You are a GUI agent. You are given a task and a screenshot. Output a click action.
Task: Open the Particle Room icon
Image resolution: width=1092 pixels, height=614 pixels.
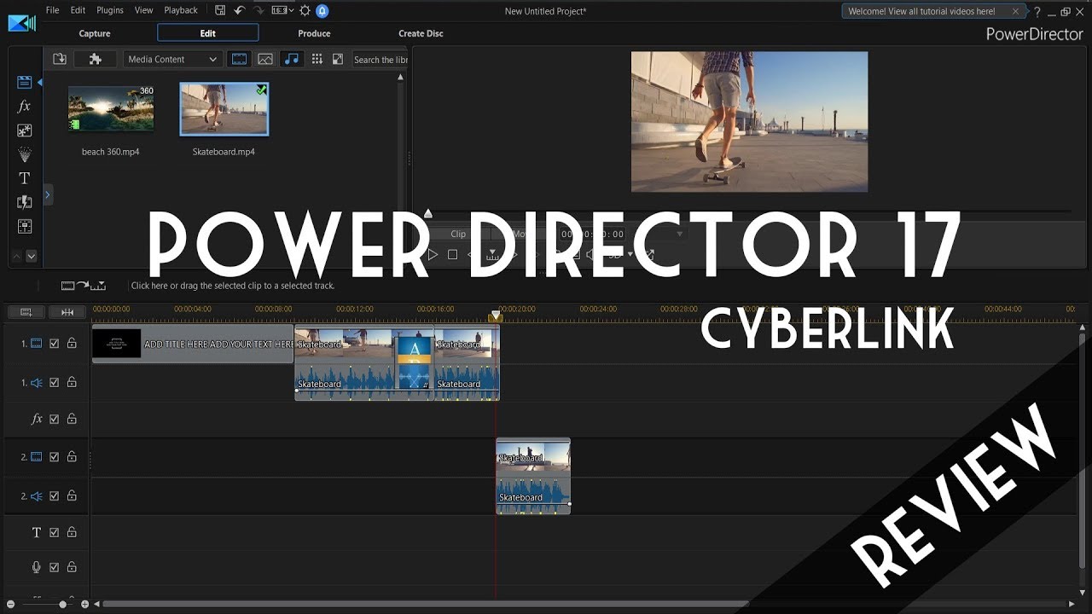click(x=24, y=154)
